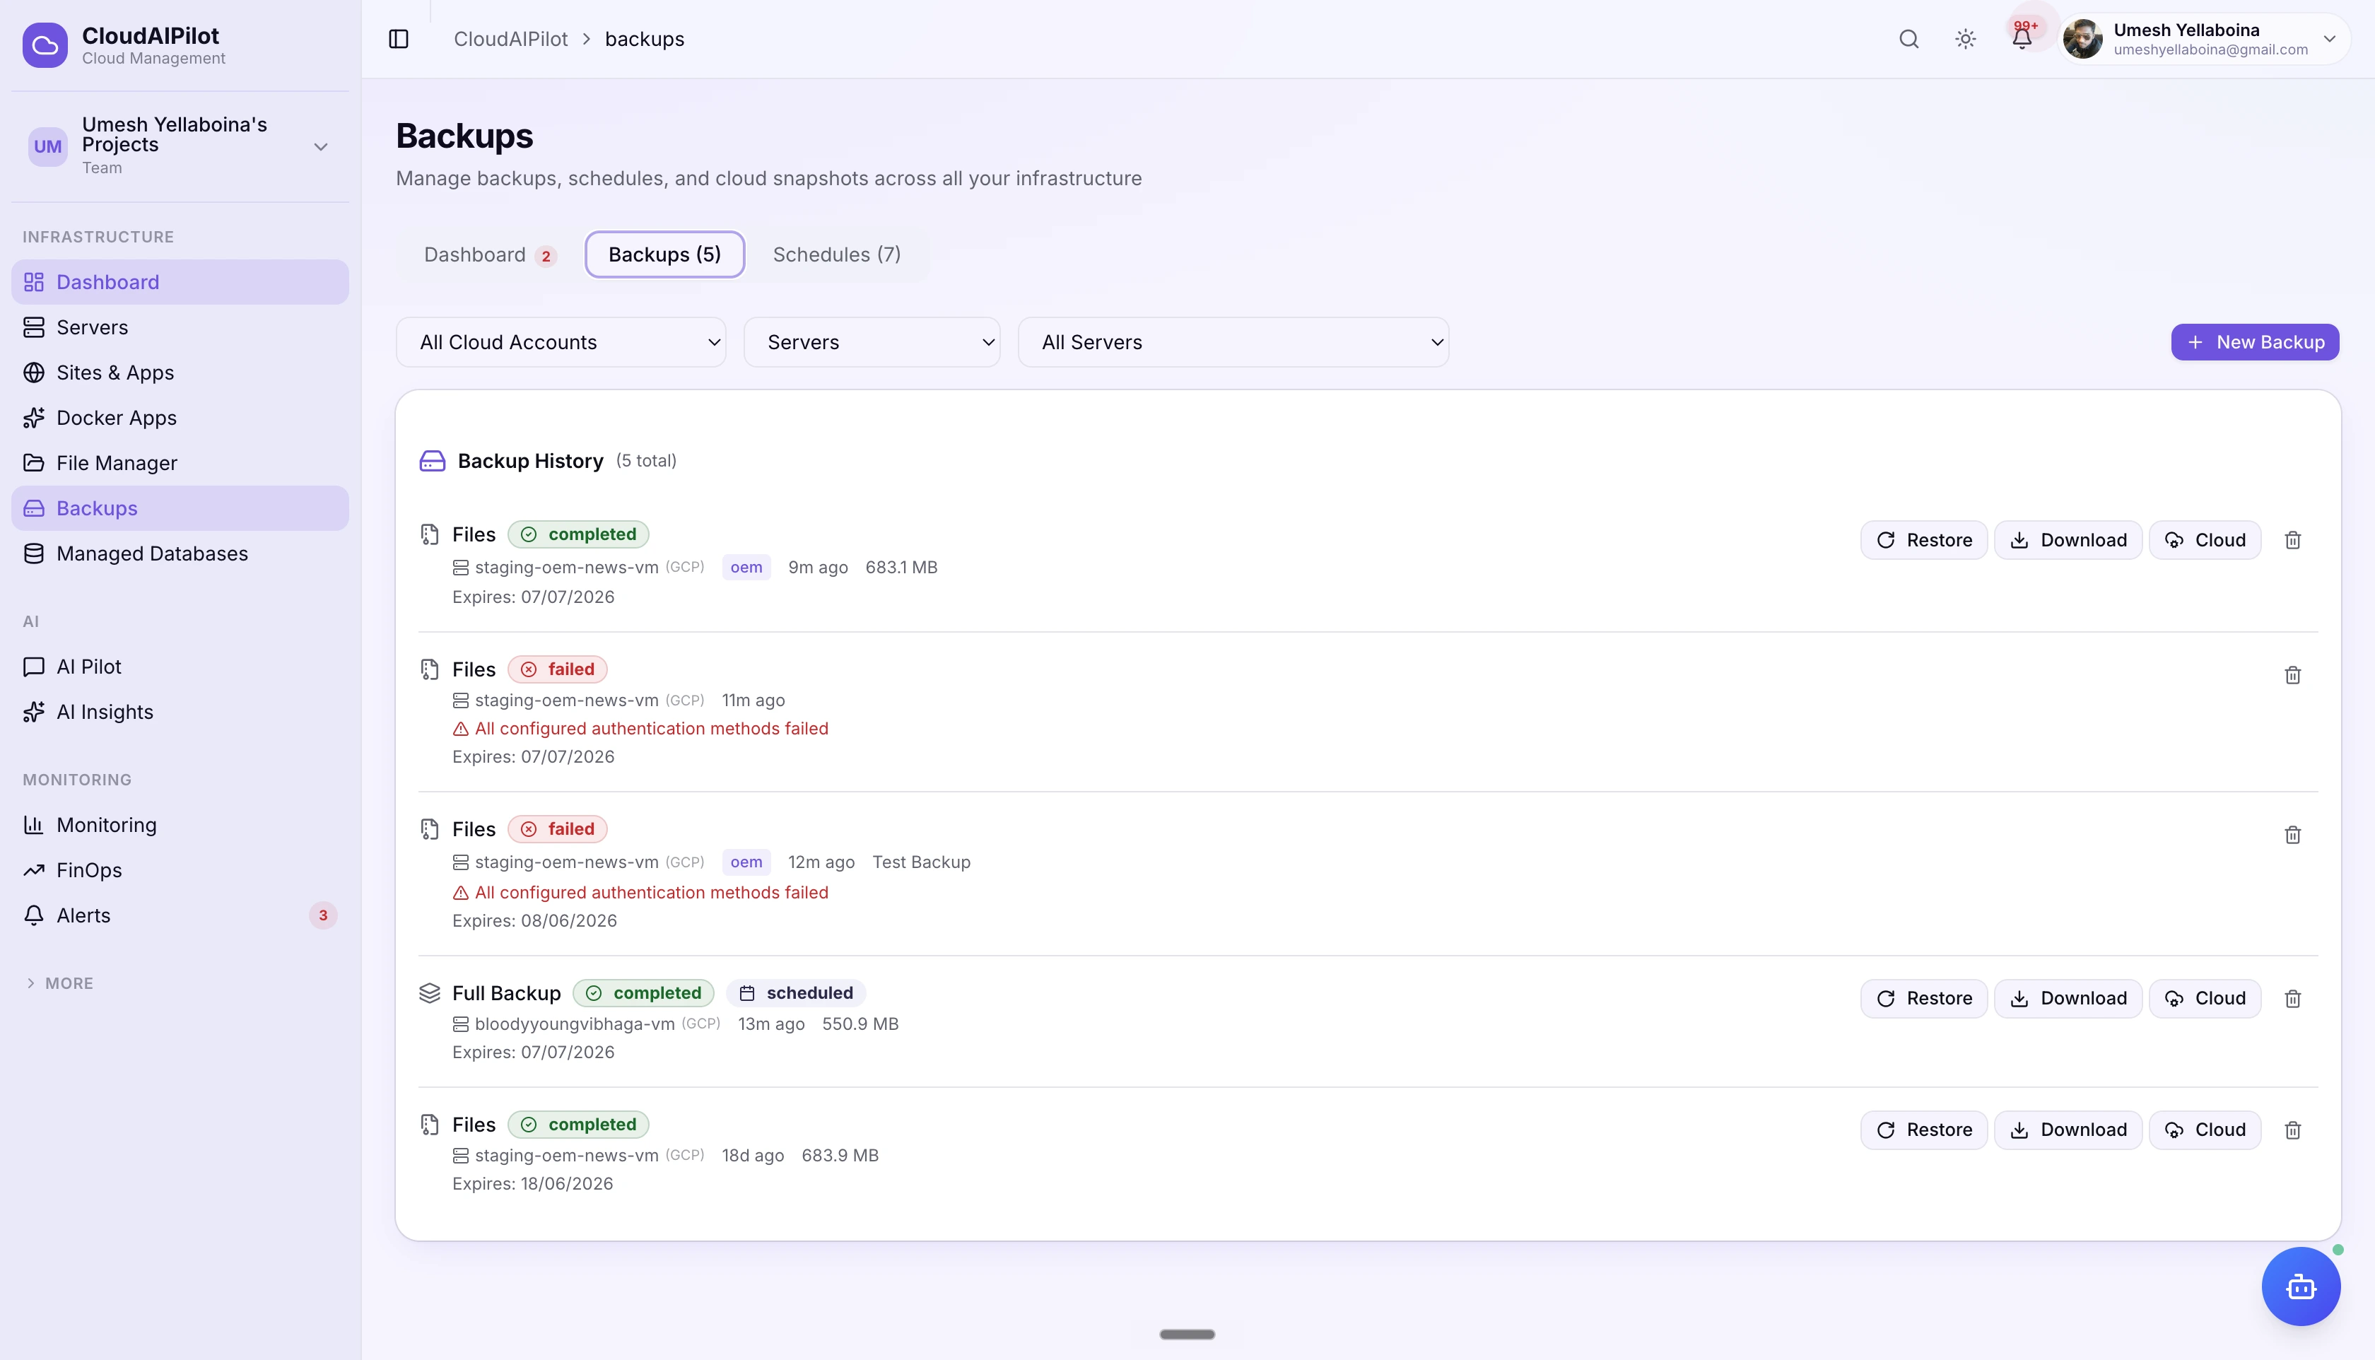Open the All Cloud Accounts dropdown
The image size is (2375, 1360).
click(561, 343)
